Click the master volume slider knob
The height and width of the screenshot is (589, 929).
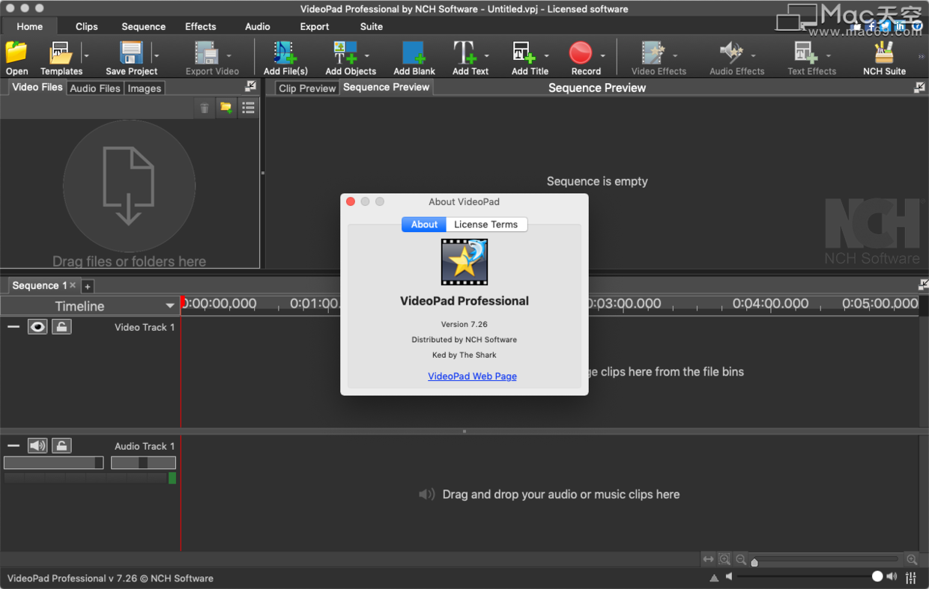point(877,576)
